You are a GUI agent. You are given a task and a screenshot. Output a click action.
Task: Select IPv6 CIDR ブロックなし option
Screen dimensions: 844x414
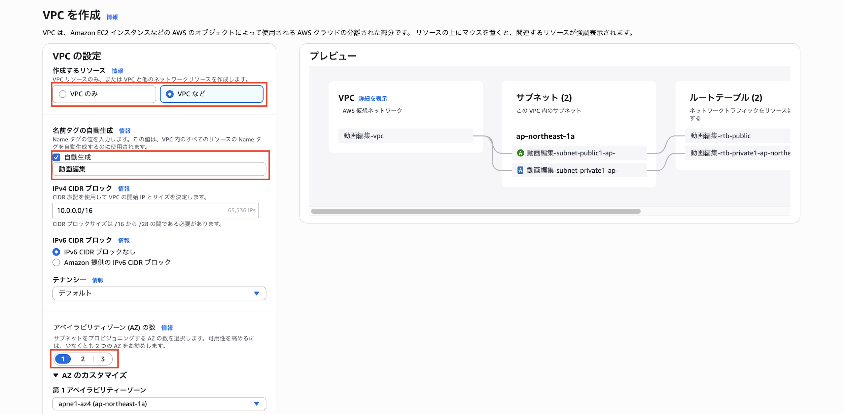click(56, 252)
